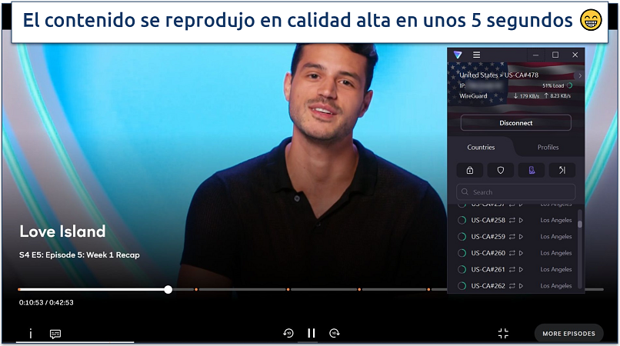Show episode info with the i icon

(31, 334)
